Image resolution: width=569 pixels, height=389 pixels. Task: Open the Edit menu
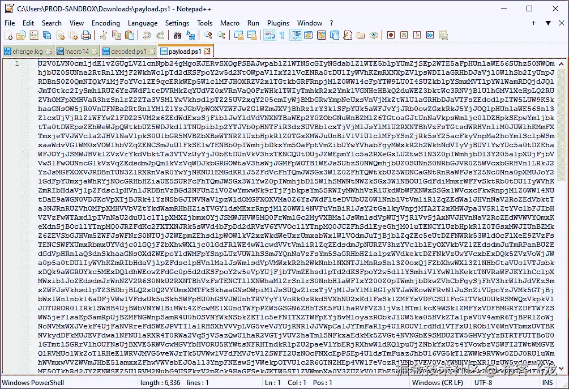[28, 23]
